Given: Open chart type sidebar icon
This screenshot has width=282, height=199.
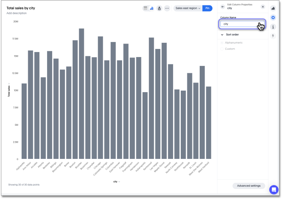Looking at the screenshot, I should pos(273,8).
